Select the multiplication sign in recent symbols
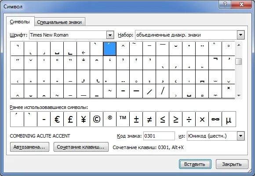 [202, 119]
